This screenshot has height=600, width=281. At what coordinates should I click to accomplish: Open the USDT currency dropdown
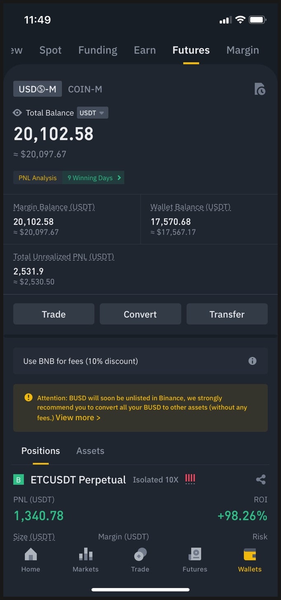point(92,113)
